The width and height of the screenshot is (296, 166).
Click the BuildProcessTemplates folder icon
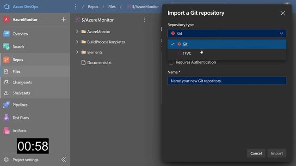pyautogui.click(x=83, y=42)
